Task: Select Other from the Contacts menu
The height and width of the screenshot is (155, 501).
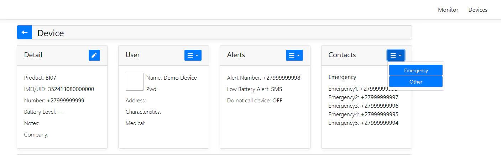Action: [x=416, y=82]
